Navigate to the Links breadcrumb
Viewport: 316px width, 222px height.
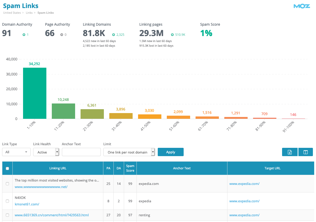29,13
